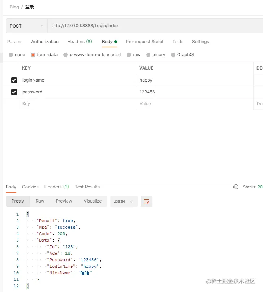Show the Preview response view

[x=64, y=201]
